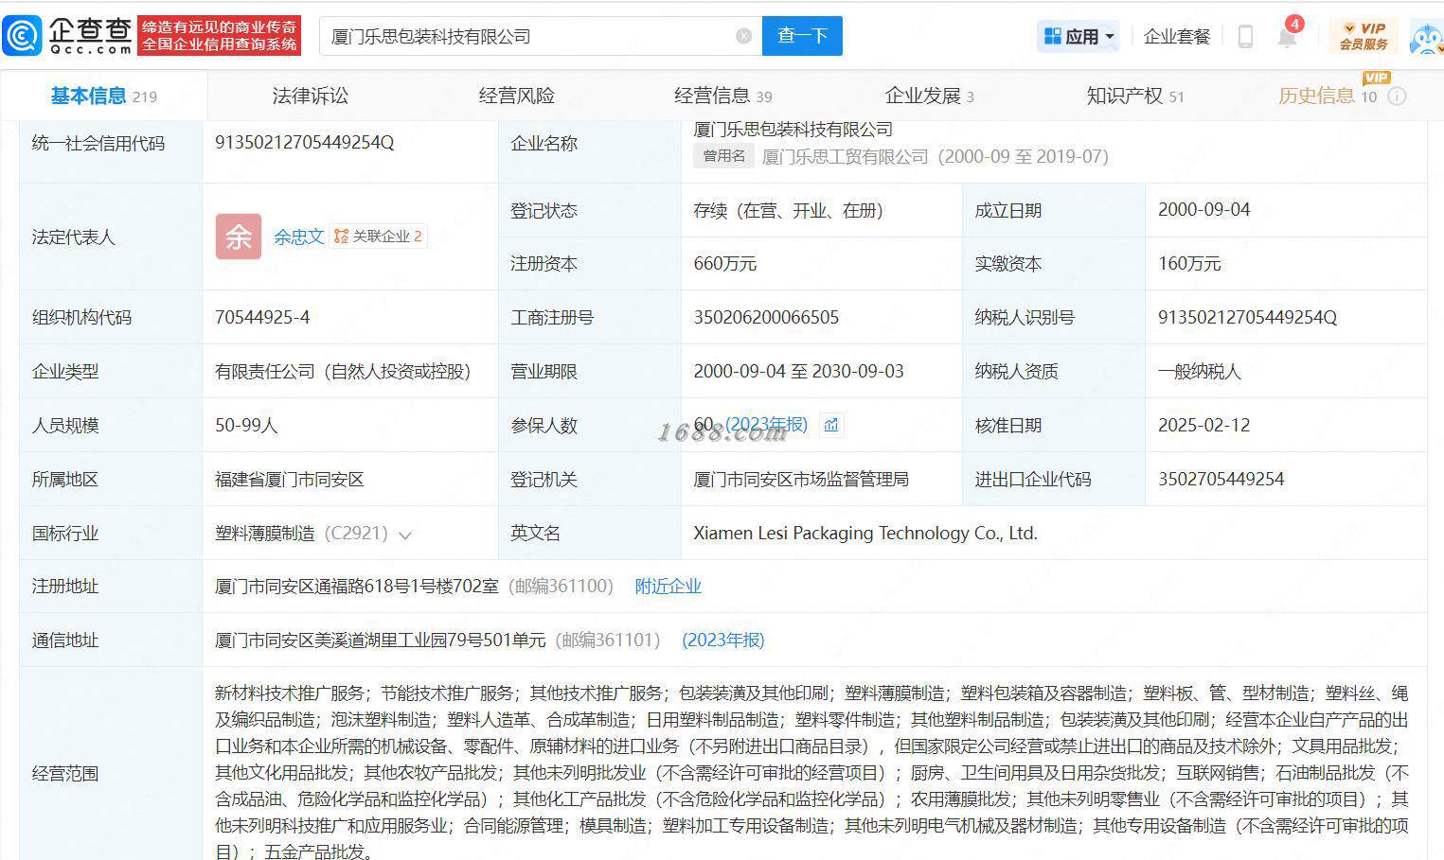Screen dimensions: 1444x860
Task: Click the 经营范围 description paragraph
Action: tap(811, 772)
